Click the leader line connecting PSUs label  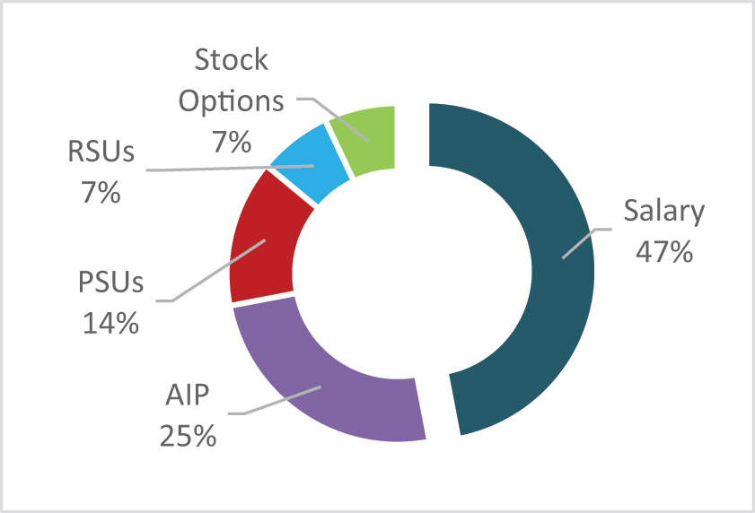point(211,271)
